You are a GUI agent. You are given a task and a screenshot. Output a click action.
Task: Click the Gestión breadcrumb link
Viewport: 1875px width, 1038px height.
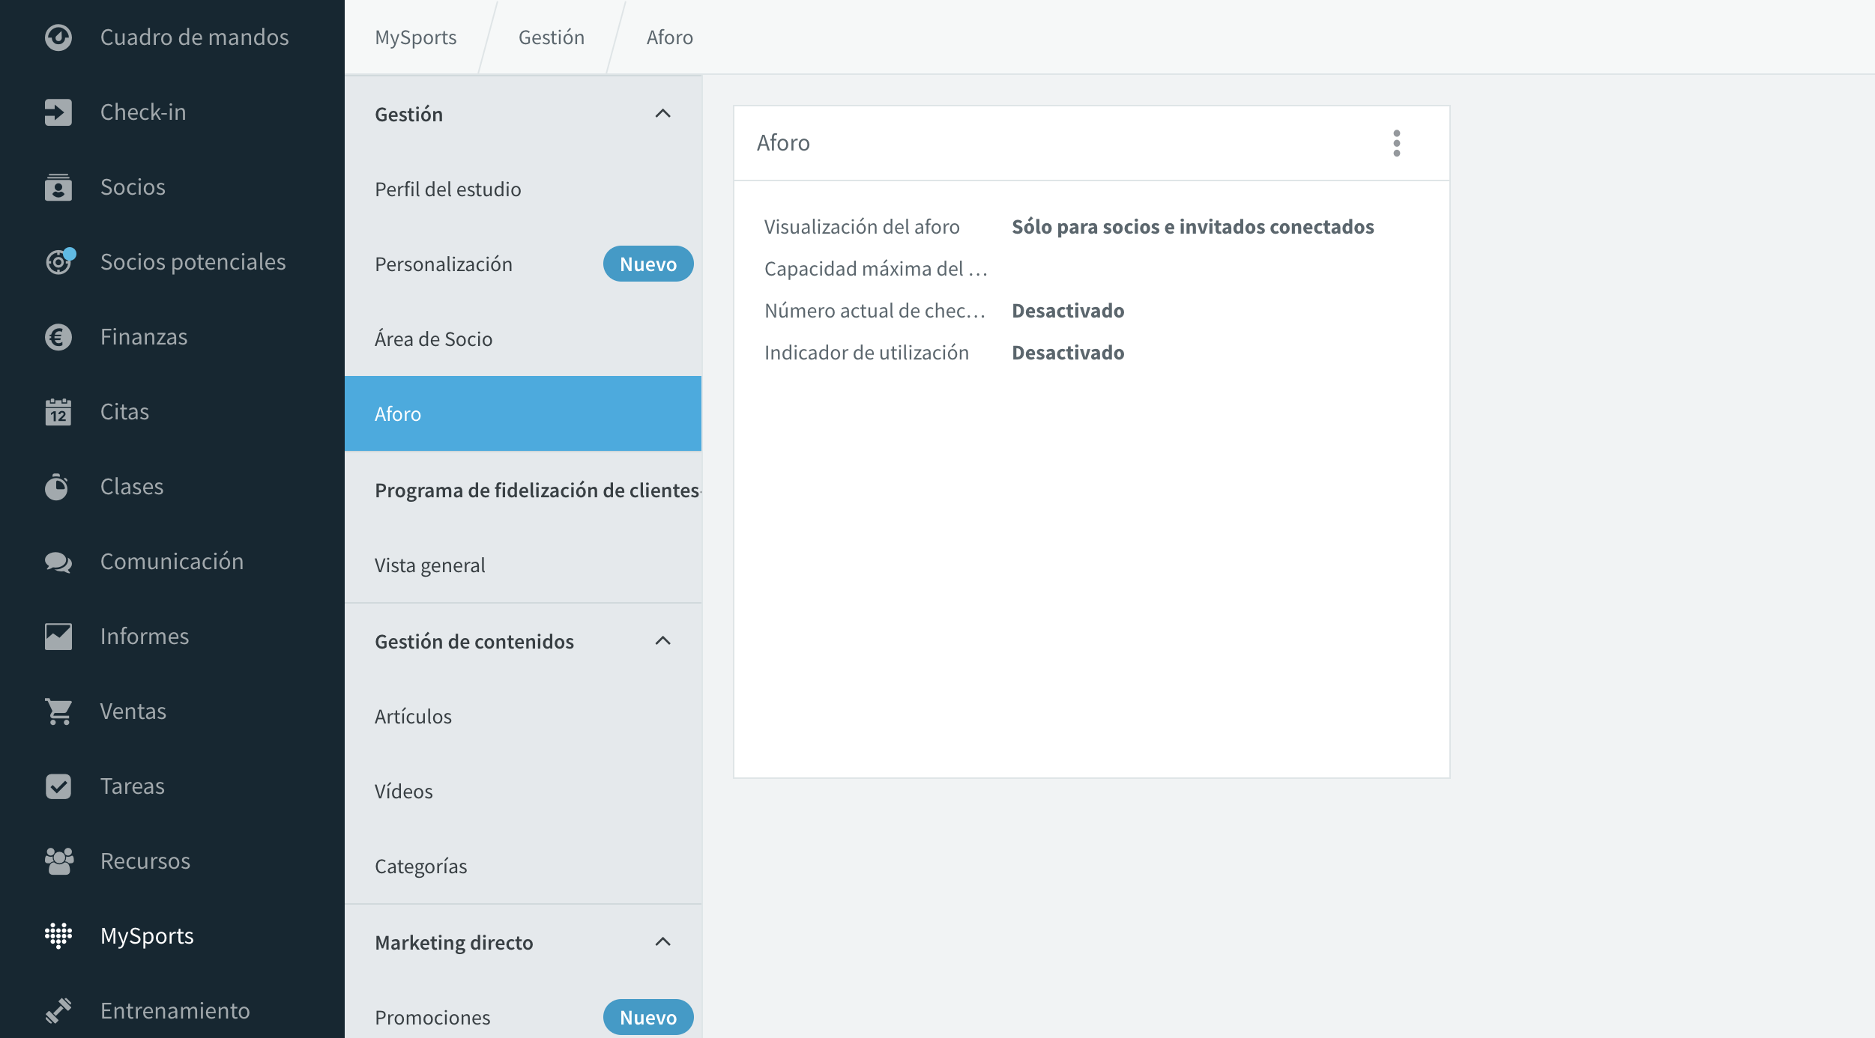(x=552, y=37)
